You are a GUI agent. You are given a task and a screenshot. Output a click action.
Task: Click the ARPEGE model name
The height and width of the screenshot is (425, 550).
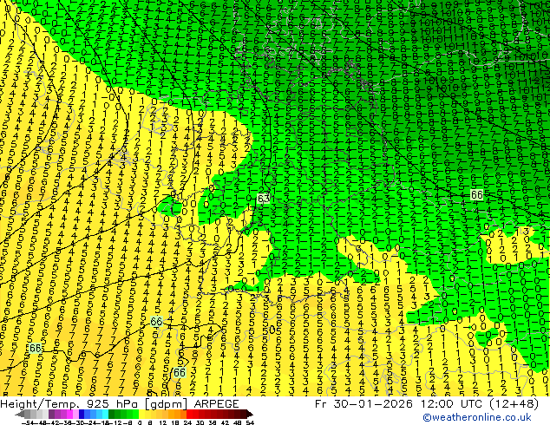(x=216, y=404)
